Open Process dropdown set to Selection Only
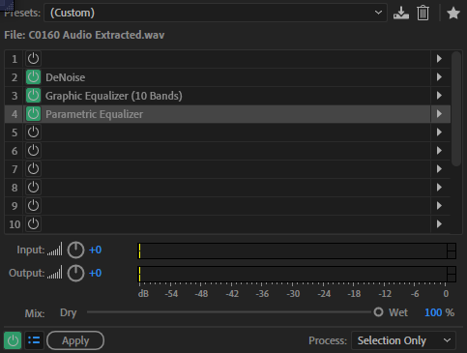Image resolution: width=467 pixels, height=353 pixels. (403, 340)
